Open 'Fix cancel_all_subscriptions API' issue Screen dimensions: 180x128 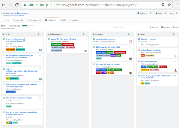(108, 64)
